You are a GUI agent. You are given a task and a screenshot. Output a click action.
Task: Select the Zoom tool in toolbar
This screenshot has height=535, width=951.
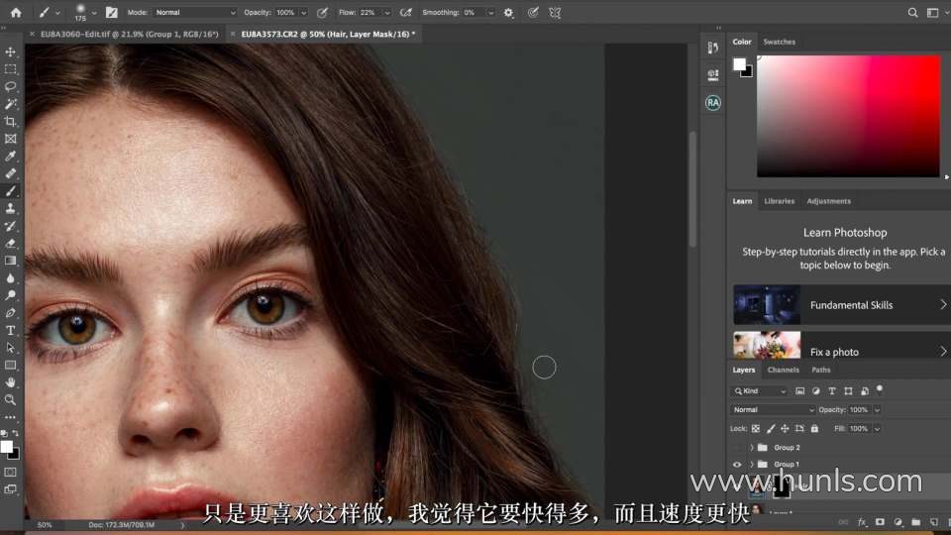(x=11, y=399)
